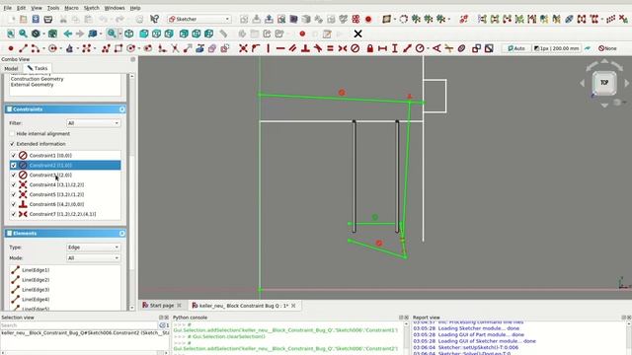632x355 pixels.
Task: Switch to isometric view
Action: click(128, 34)
